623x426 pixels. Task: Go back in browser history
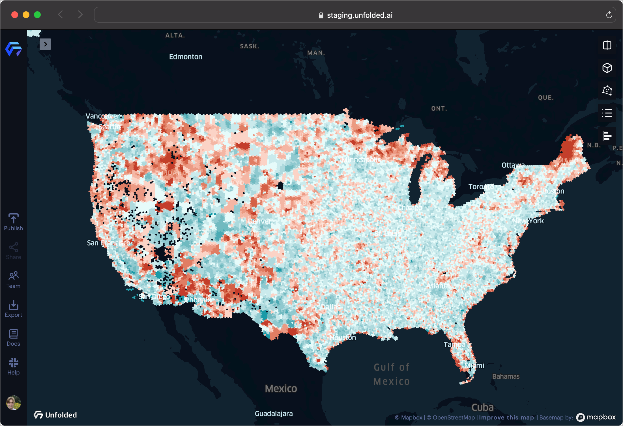tap(60, 14)
